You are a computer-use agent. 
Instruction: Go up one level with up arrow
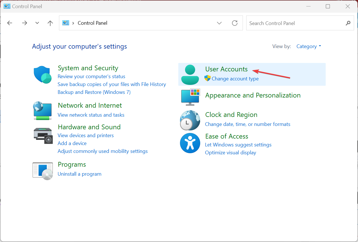(x=50, y=23)
